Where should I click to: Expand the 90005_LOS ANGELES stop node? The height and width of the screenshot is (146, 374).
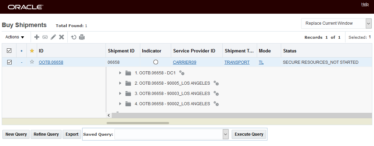point(120,83)
